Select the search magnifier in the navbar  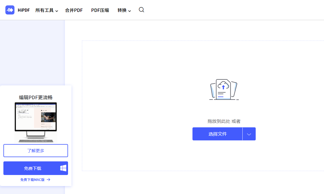click(x=141, y=10)
